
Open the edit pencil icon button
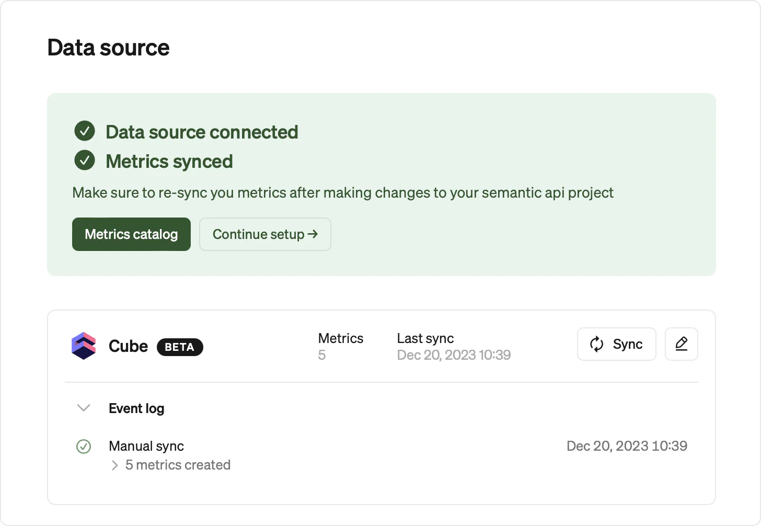click(x=681, y=344)
